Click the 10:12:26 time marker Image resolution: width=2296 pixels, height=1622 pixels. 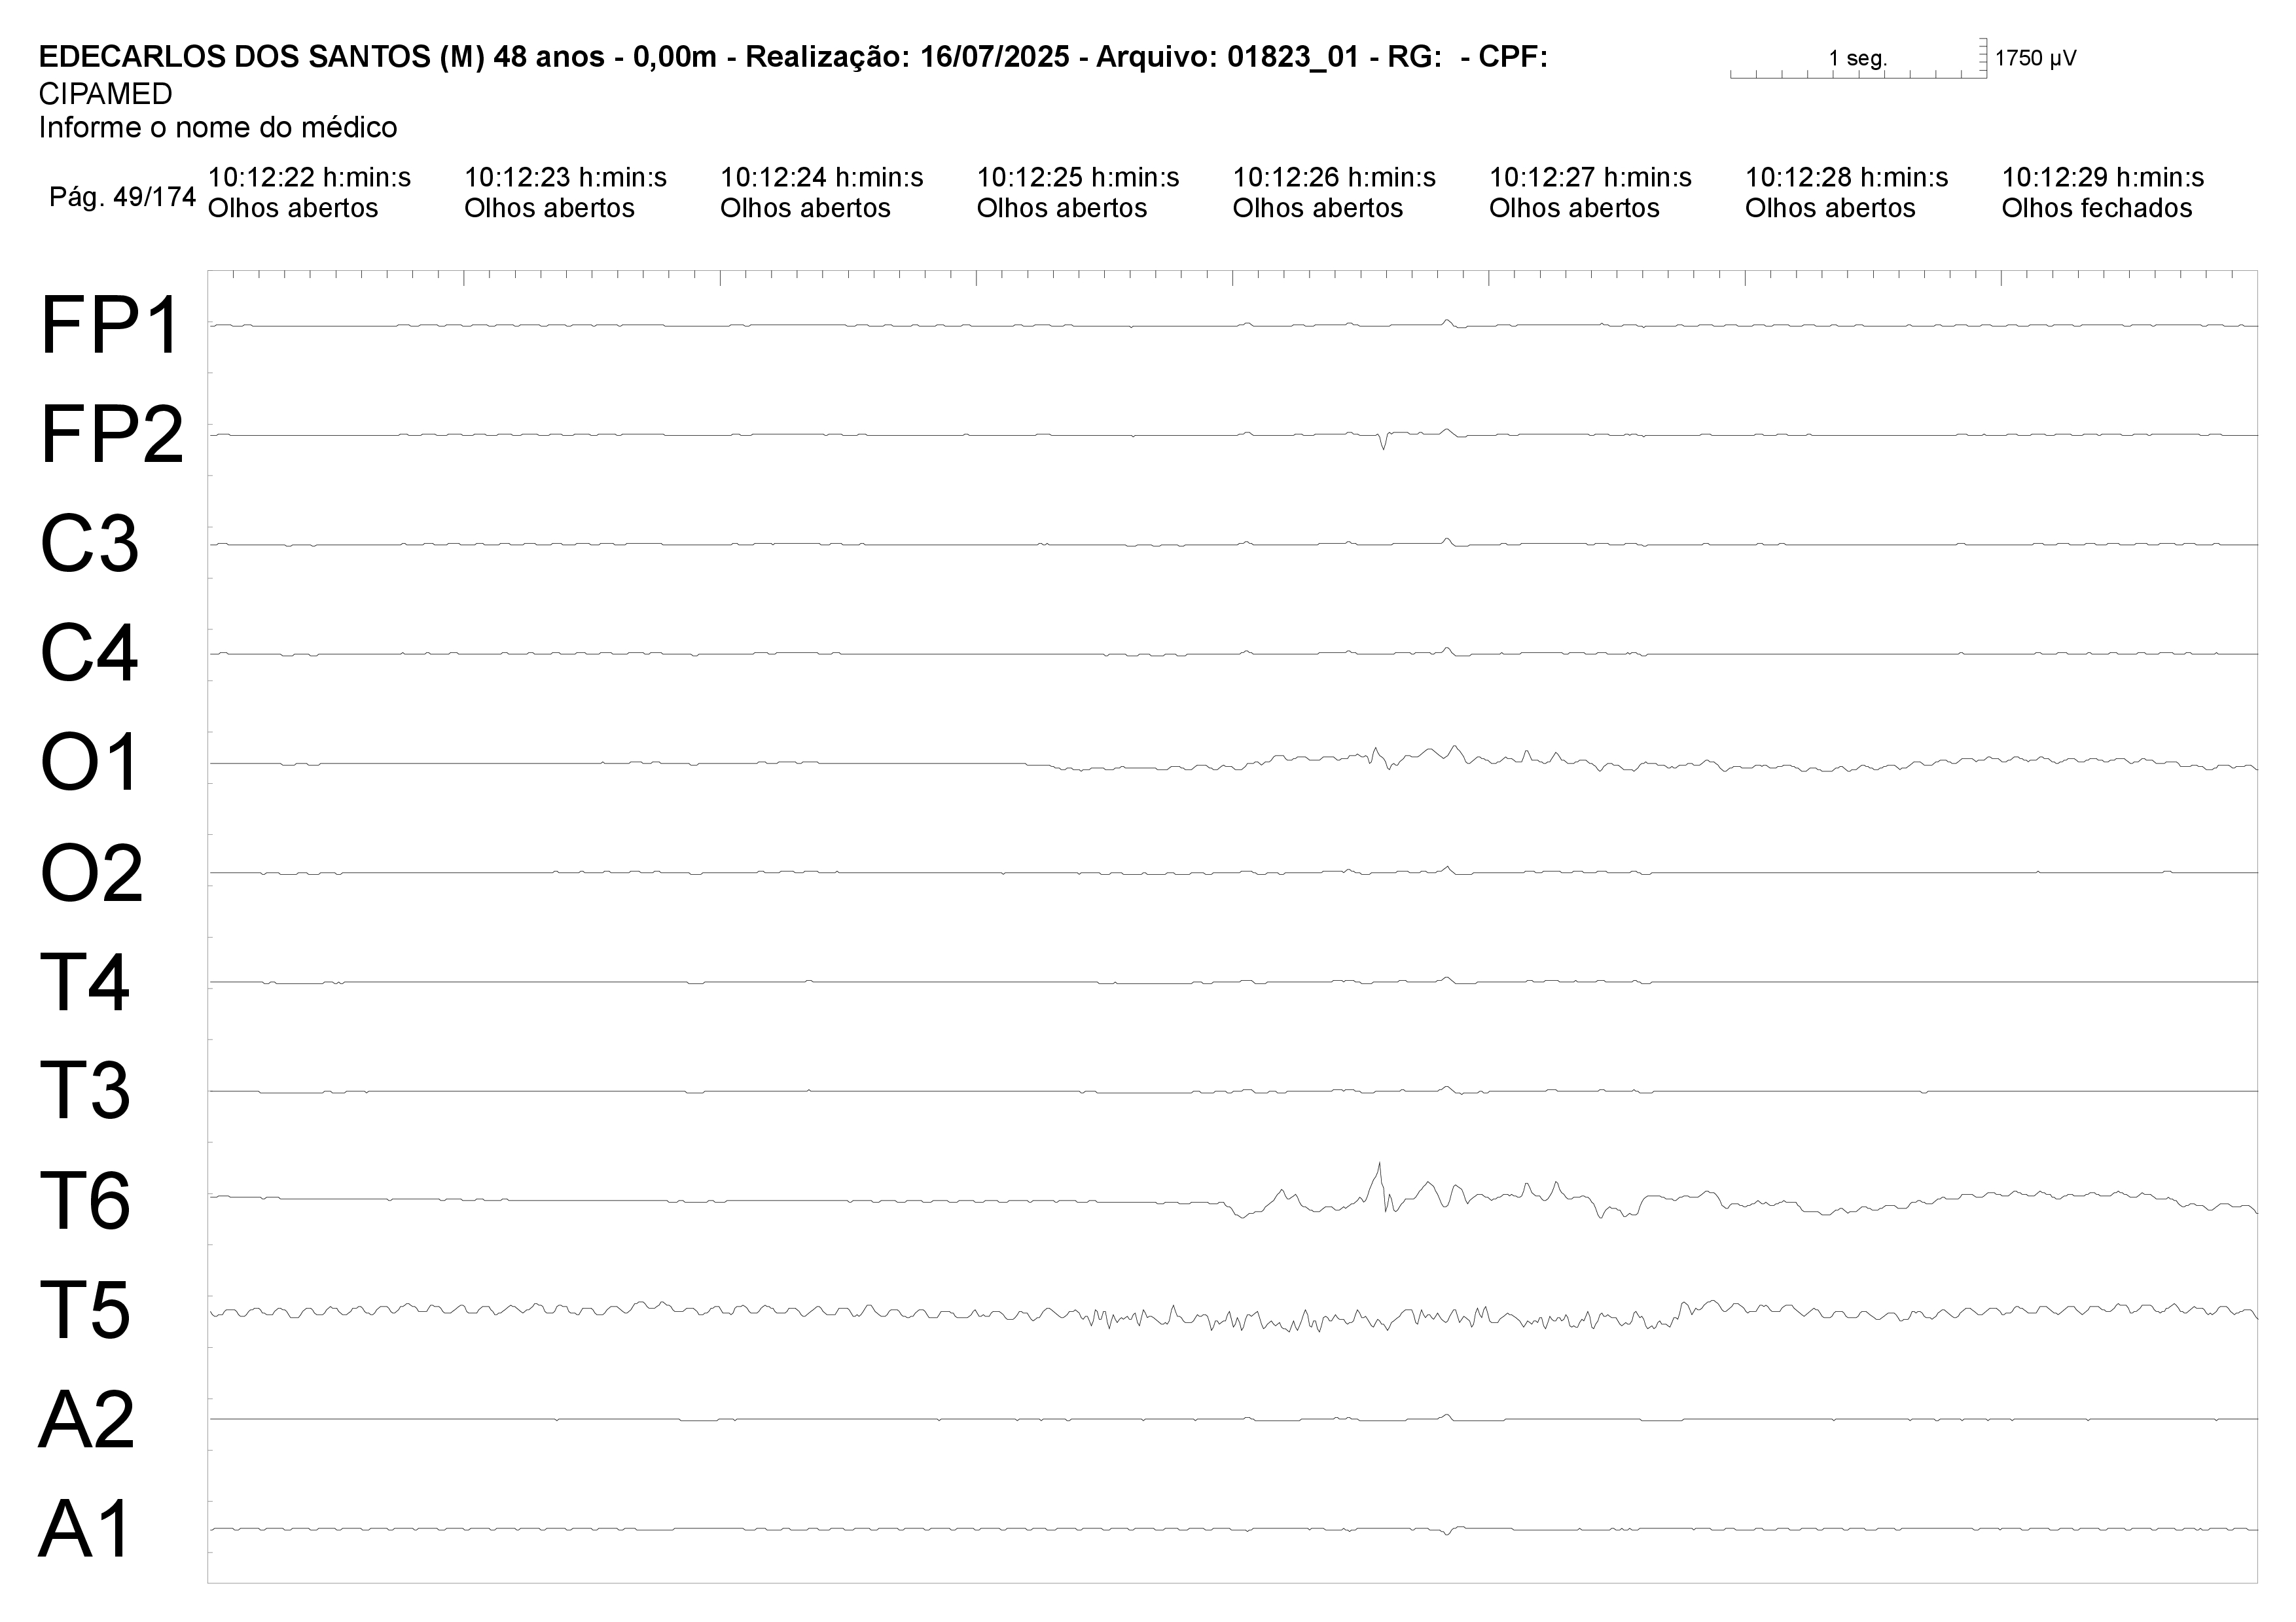(x=1334, y=178)
